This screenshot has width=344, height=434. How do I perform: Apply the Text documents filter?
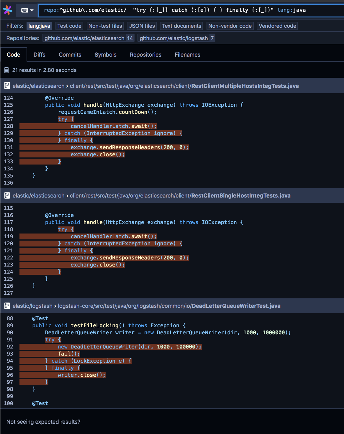[181, 26]
